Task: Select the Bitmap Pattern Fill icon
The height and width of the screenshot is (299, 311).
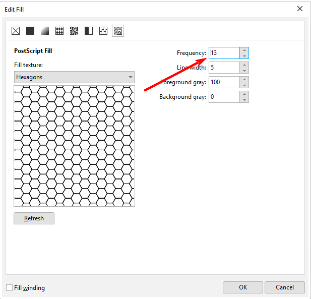Action: point(74,31)
